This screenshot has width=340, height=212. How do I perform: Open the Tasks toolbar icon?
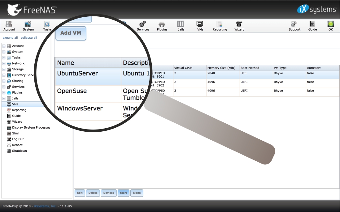point(47,26)
